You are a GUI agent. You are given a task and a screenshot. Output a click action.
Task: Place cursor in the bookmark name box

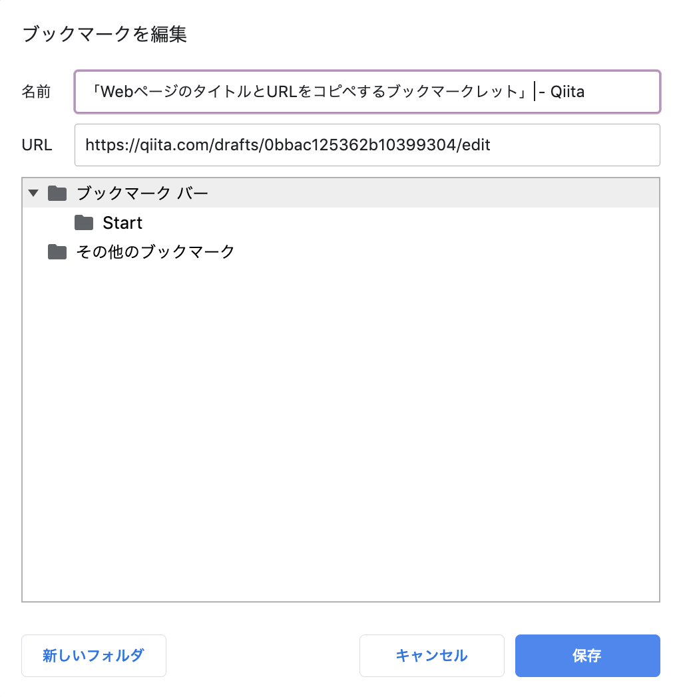366,92
